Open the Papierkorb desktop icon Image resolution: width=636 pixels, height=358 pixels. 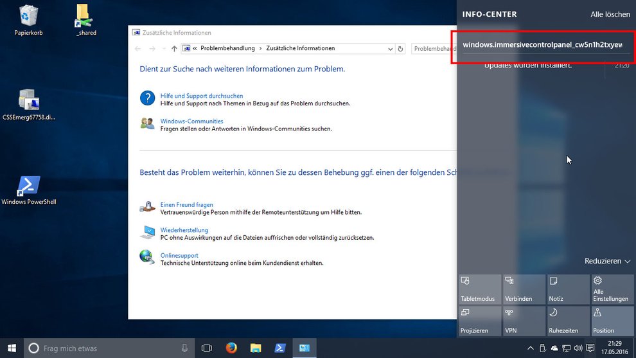pos(28,21)
